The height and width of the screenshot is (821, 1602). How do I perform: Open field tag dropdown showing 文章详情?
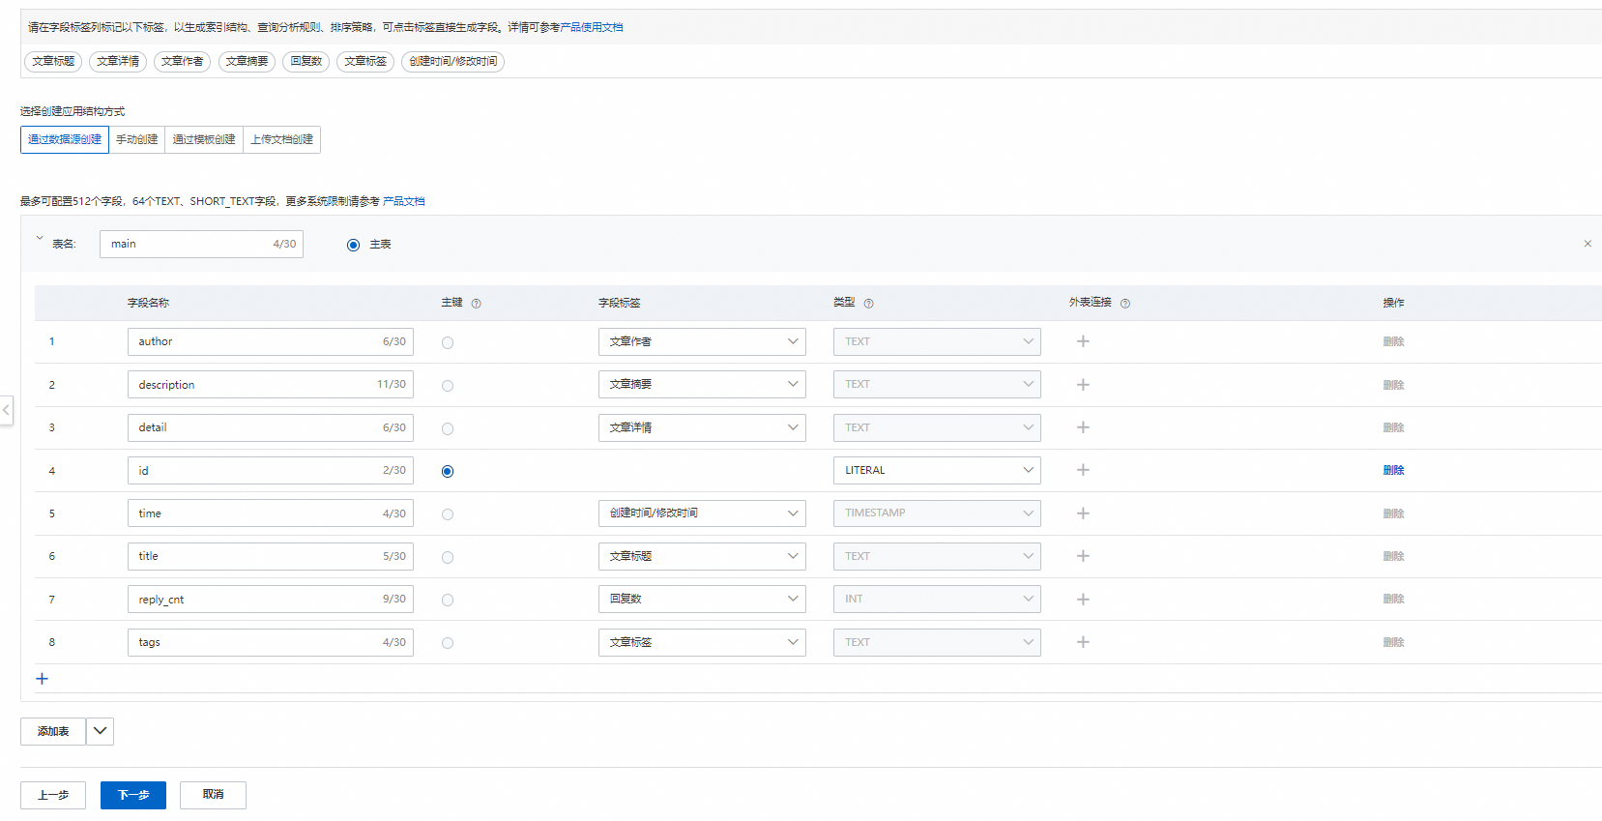(702, 427)
